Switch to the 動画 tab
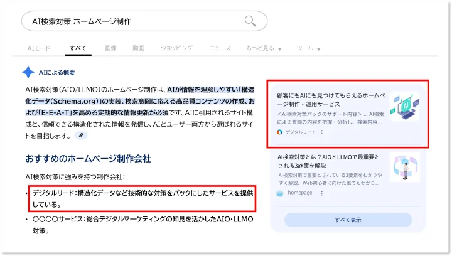This screenshot has width=452, height=256. [x=138, y=48]
